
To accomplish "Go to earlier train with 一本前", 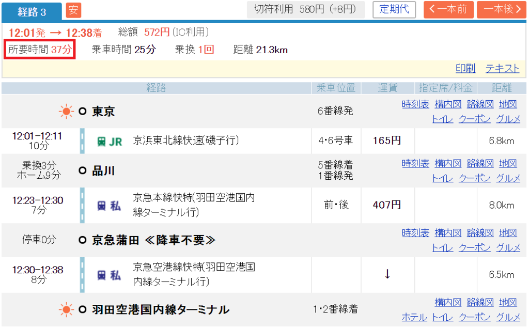I will tap(448, 9).
